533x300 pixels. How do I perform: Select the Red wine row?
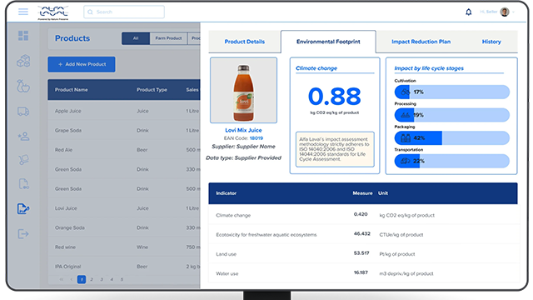coord(124,247)
